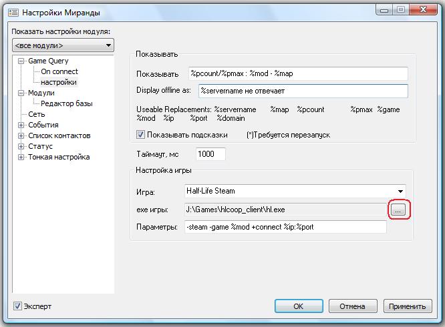
Task: Select On connect in the tree
Action: click(x=59, y=71)
